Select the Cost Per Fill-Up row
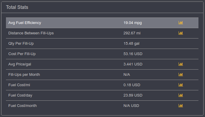The height and width of the screenshot is (117, 205). pos(102,54)
